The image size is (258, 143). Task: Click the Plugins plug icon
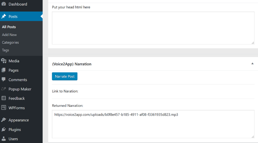tap(4, 129)
